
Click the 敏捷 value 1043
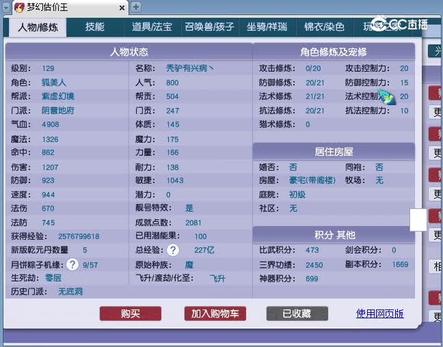tap(175, 180)
